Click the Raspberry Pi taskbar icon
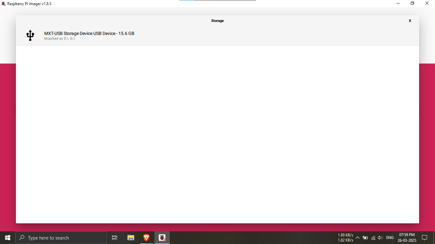The height and width of the screenshot is (244, 435). click(x=162, y=237)
